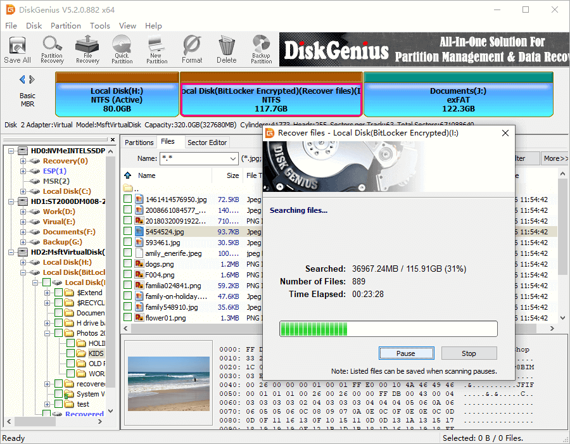This screenshot has width=570, height=444.
Task: Open the Backup Partition tool
Action: coord(261,49)
